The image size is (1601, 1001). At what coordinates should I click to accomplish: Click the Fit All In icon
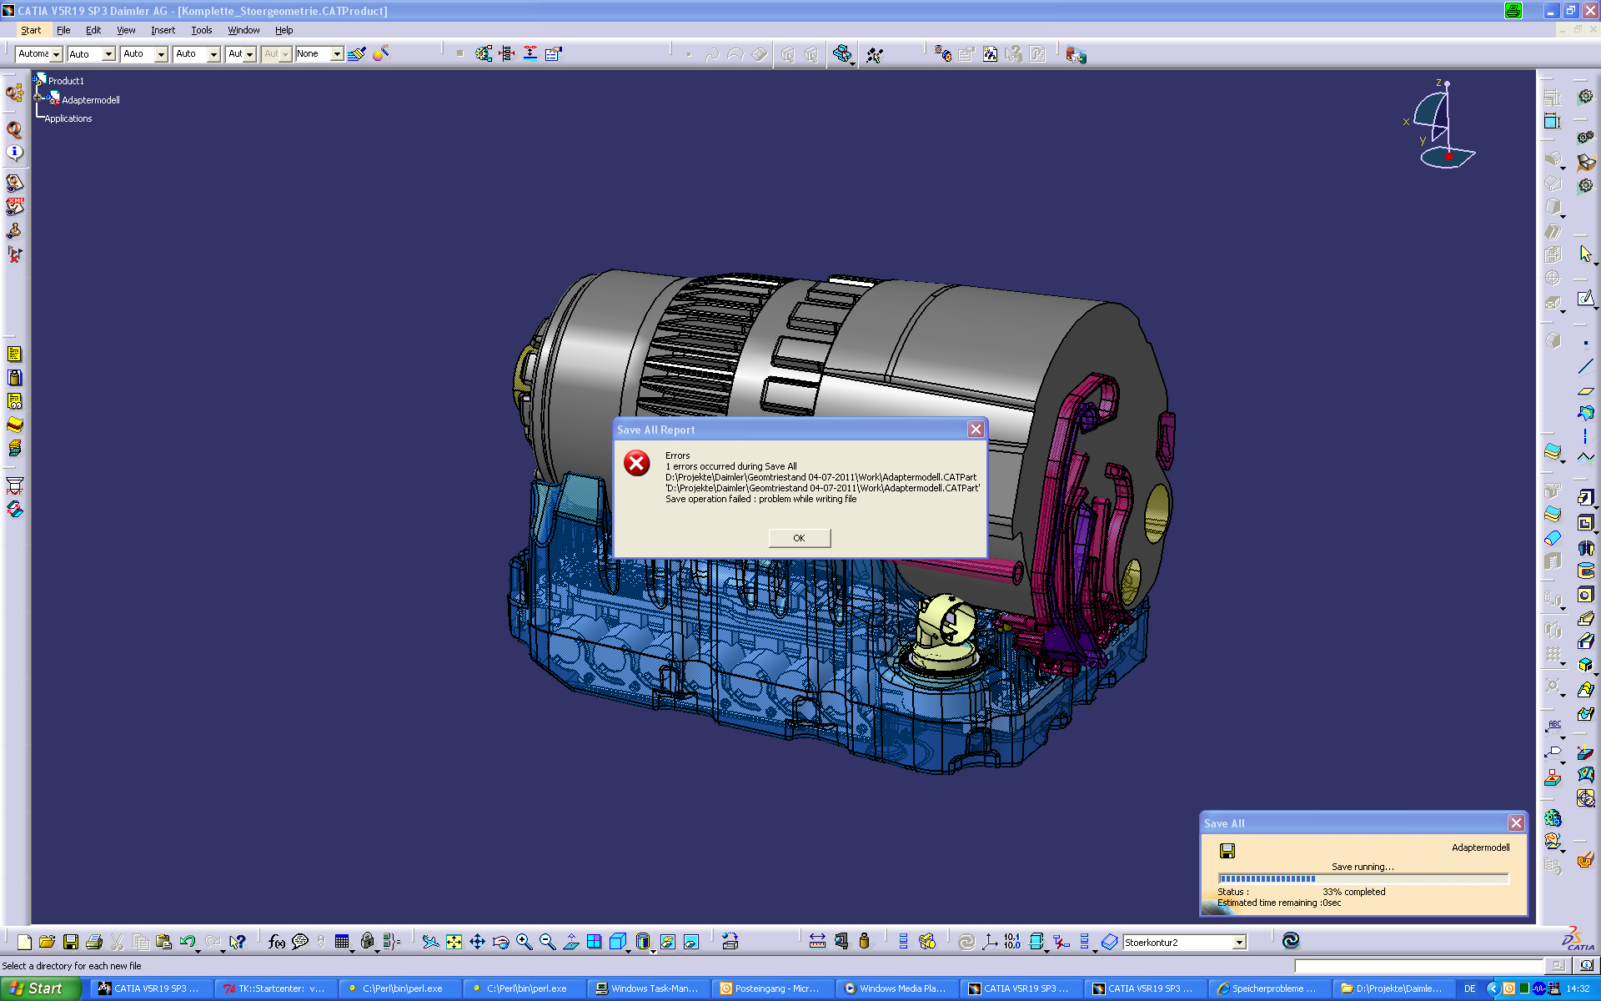point(454,942)
